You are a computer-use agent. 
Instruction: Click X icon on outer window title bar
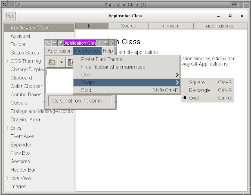[5, 5]
